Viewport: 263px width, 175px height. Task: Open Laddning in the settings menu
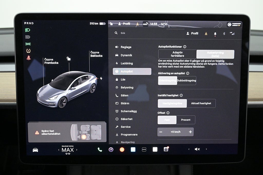coord(127,63)
